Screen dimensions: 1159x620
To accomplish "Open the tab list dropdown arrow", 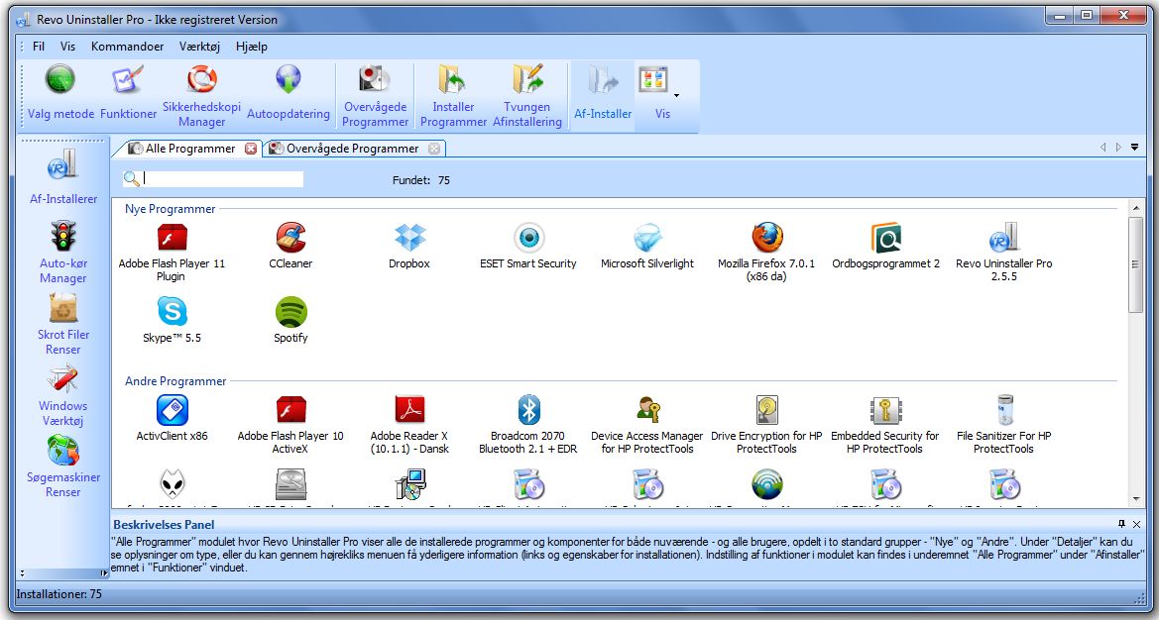I will 1134,148.
